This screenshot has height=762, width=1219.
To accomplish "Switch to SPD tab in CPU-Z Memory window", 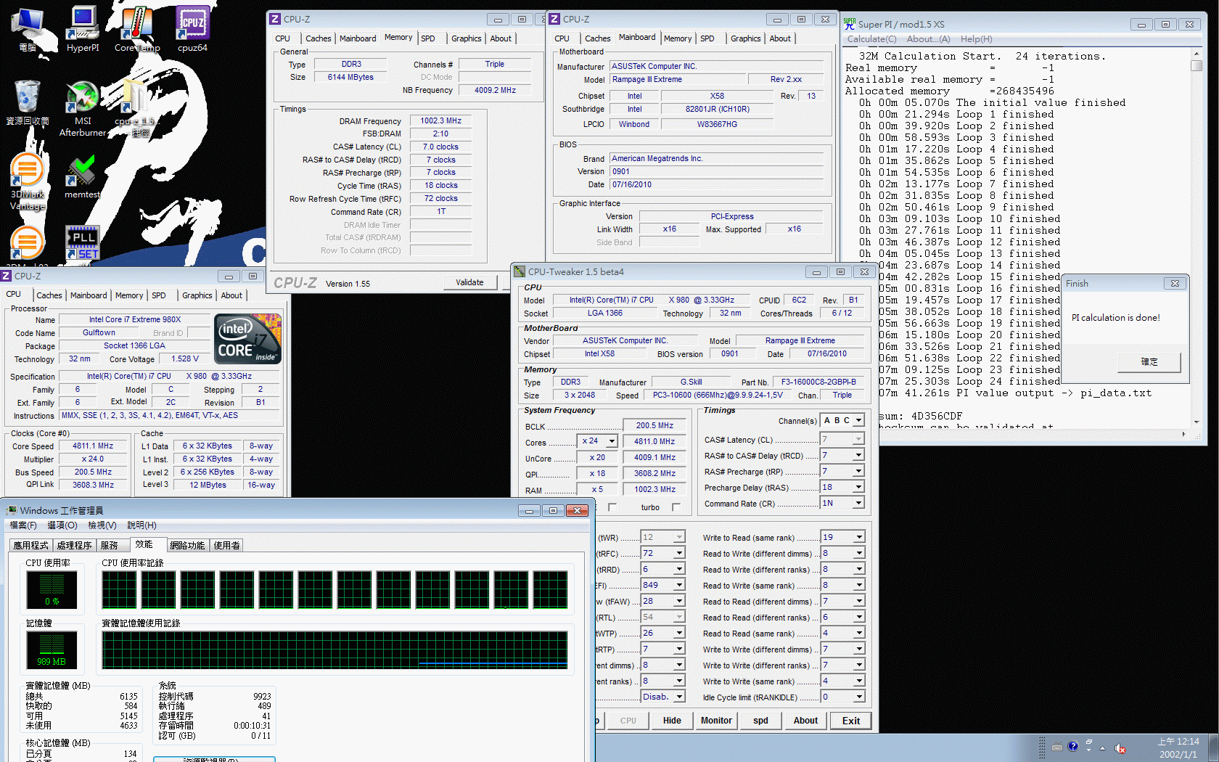I will (x=428, y=38).
